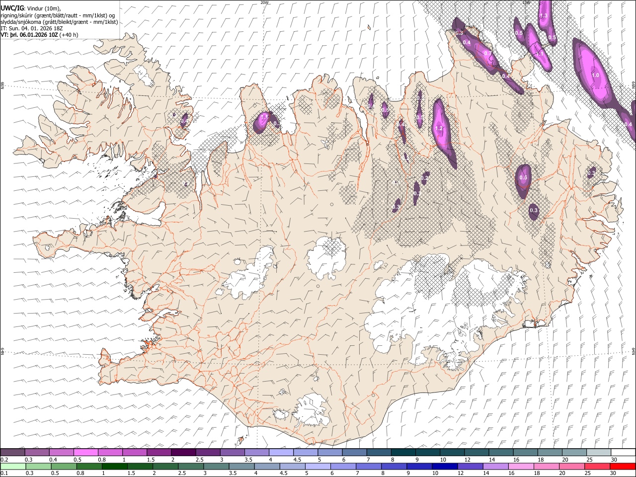Click the darkest green 1 swatch on rain scale
The height and width of the screenshot is (477, 636).
click(x=114, y=467)
